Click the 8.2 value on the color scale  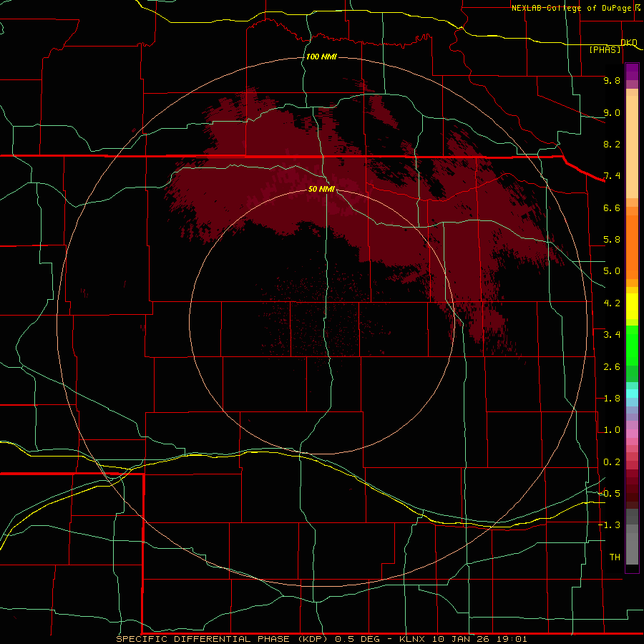pos(612,144)
